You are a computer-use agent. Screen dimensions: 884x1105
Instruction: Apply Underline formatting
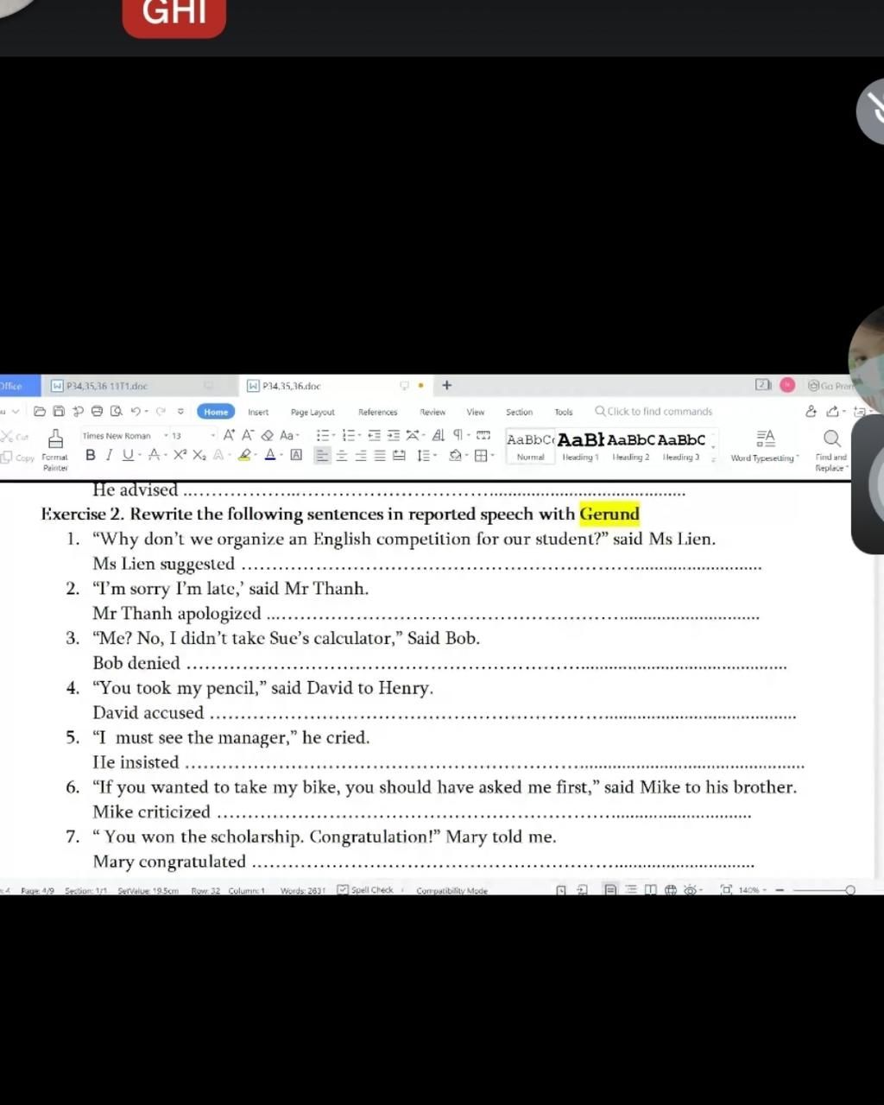coord(128,455)
